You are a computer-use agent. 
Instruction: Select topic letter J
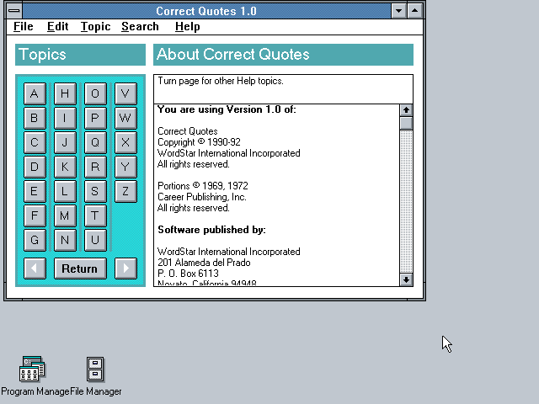point(65,142)
